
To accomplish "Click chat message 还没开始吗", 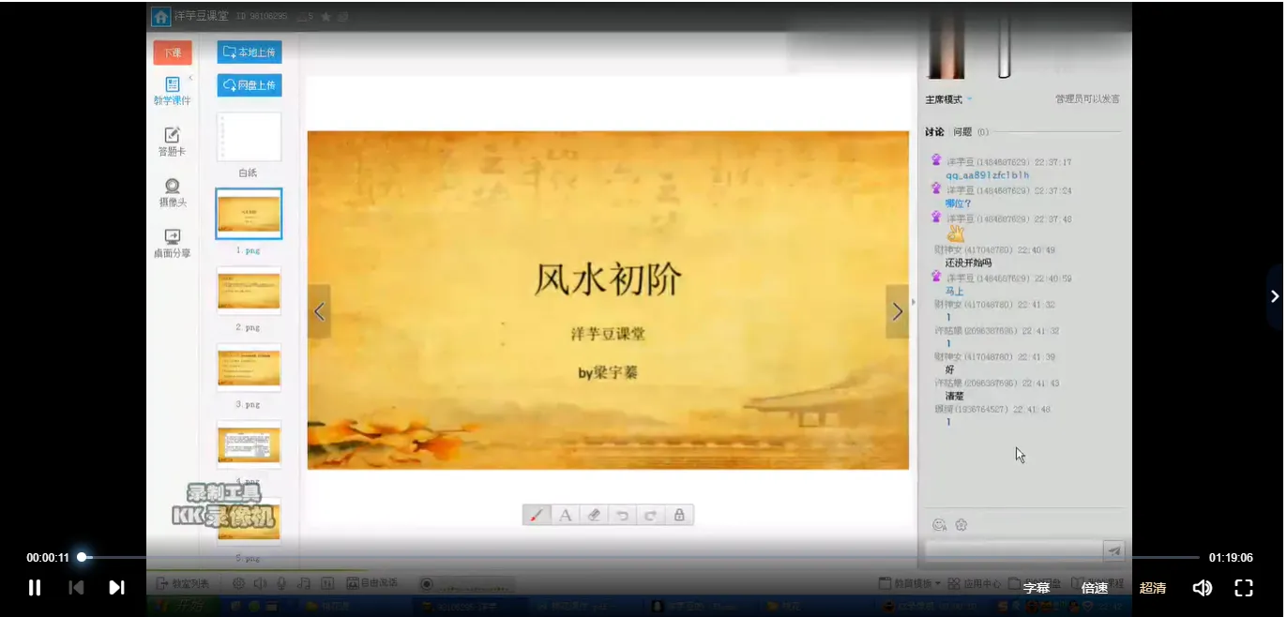I will 968,263.
